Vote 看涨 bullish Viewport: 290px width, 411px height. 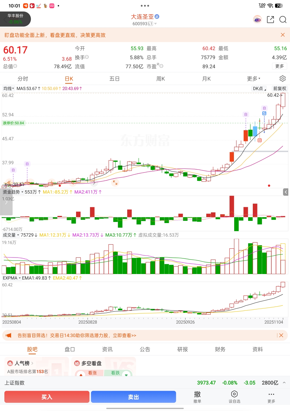[89, 373]
